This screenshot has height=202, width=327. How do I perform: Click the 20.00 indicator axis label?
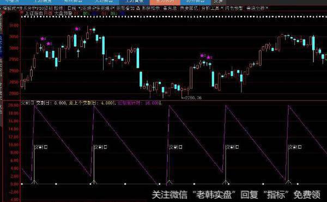click(x=13, y=105)
